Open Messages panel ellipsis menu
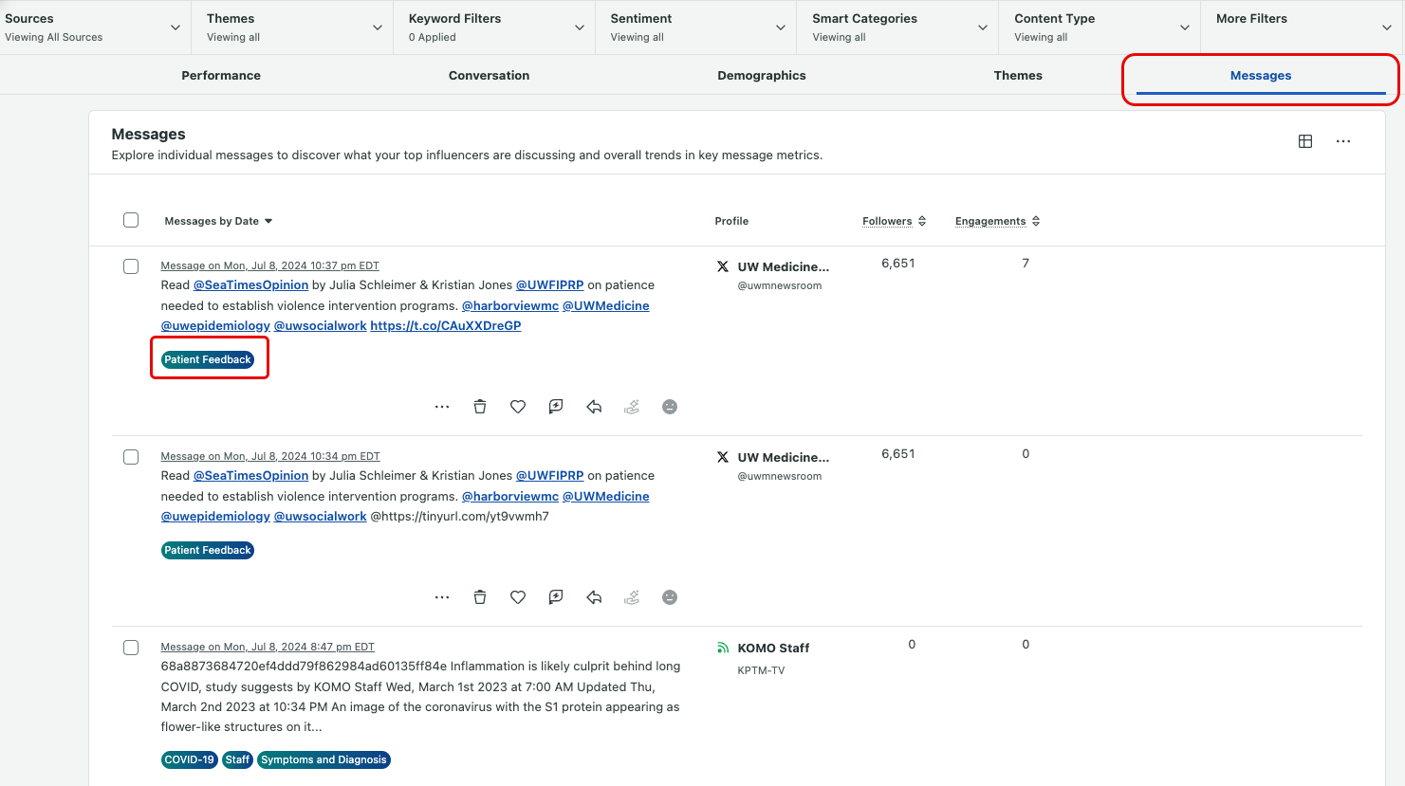 (x=1343, y=141)
